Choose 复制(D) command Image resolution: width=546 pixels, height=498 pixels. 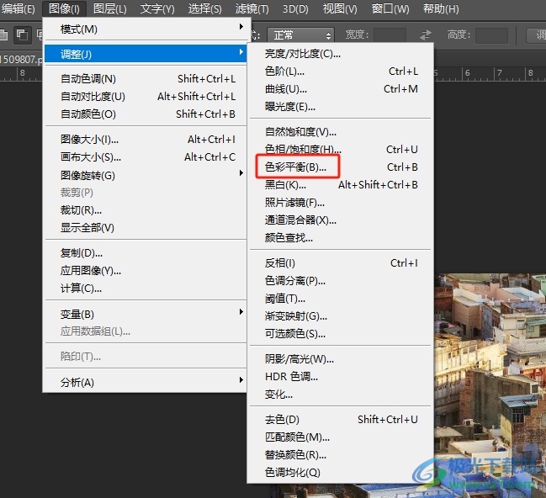pyautogui.click(x=146, y=253)
